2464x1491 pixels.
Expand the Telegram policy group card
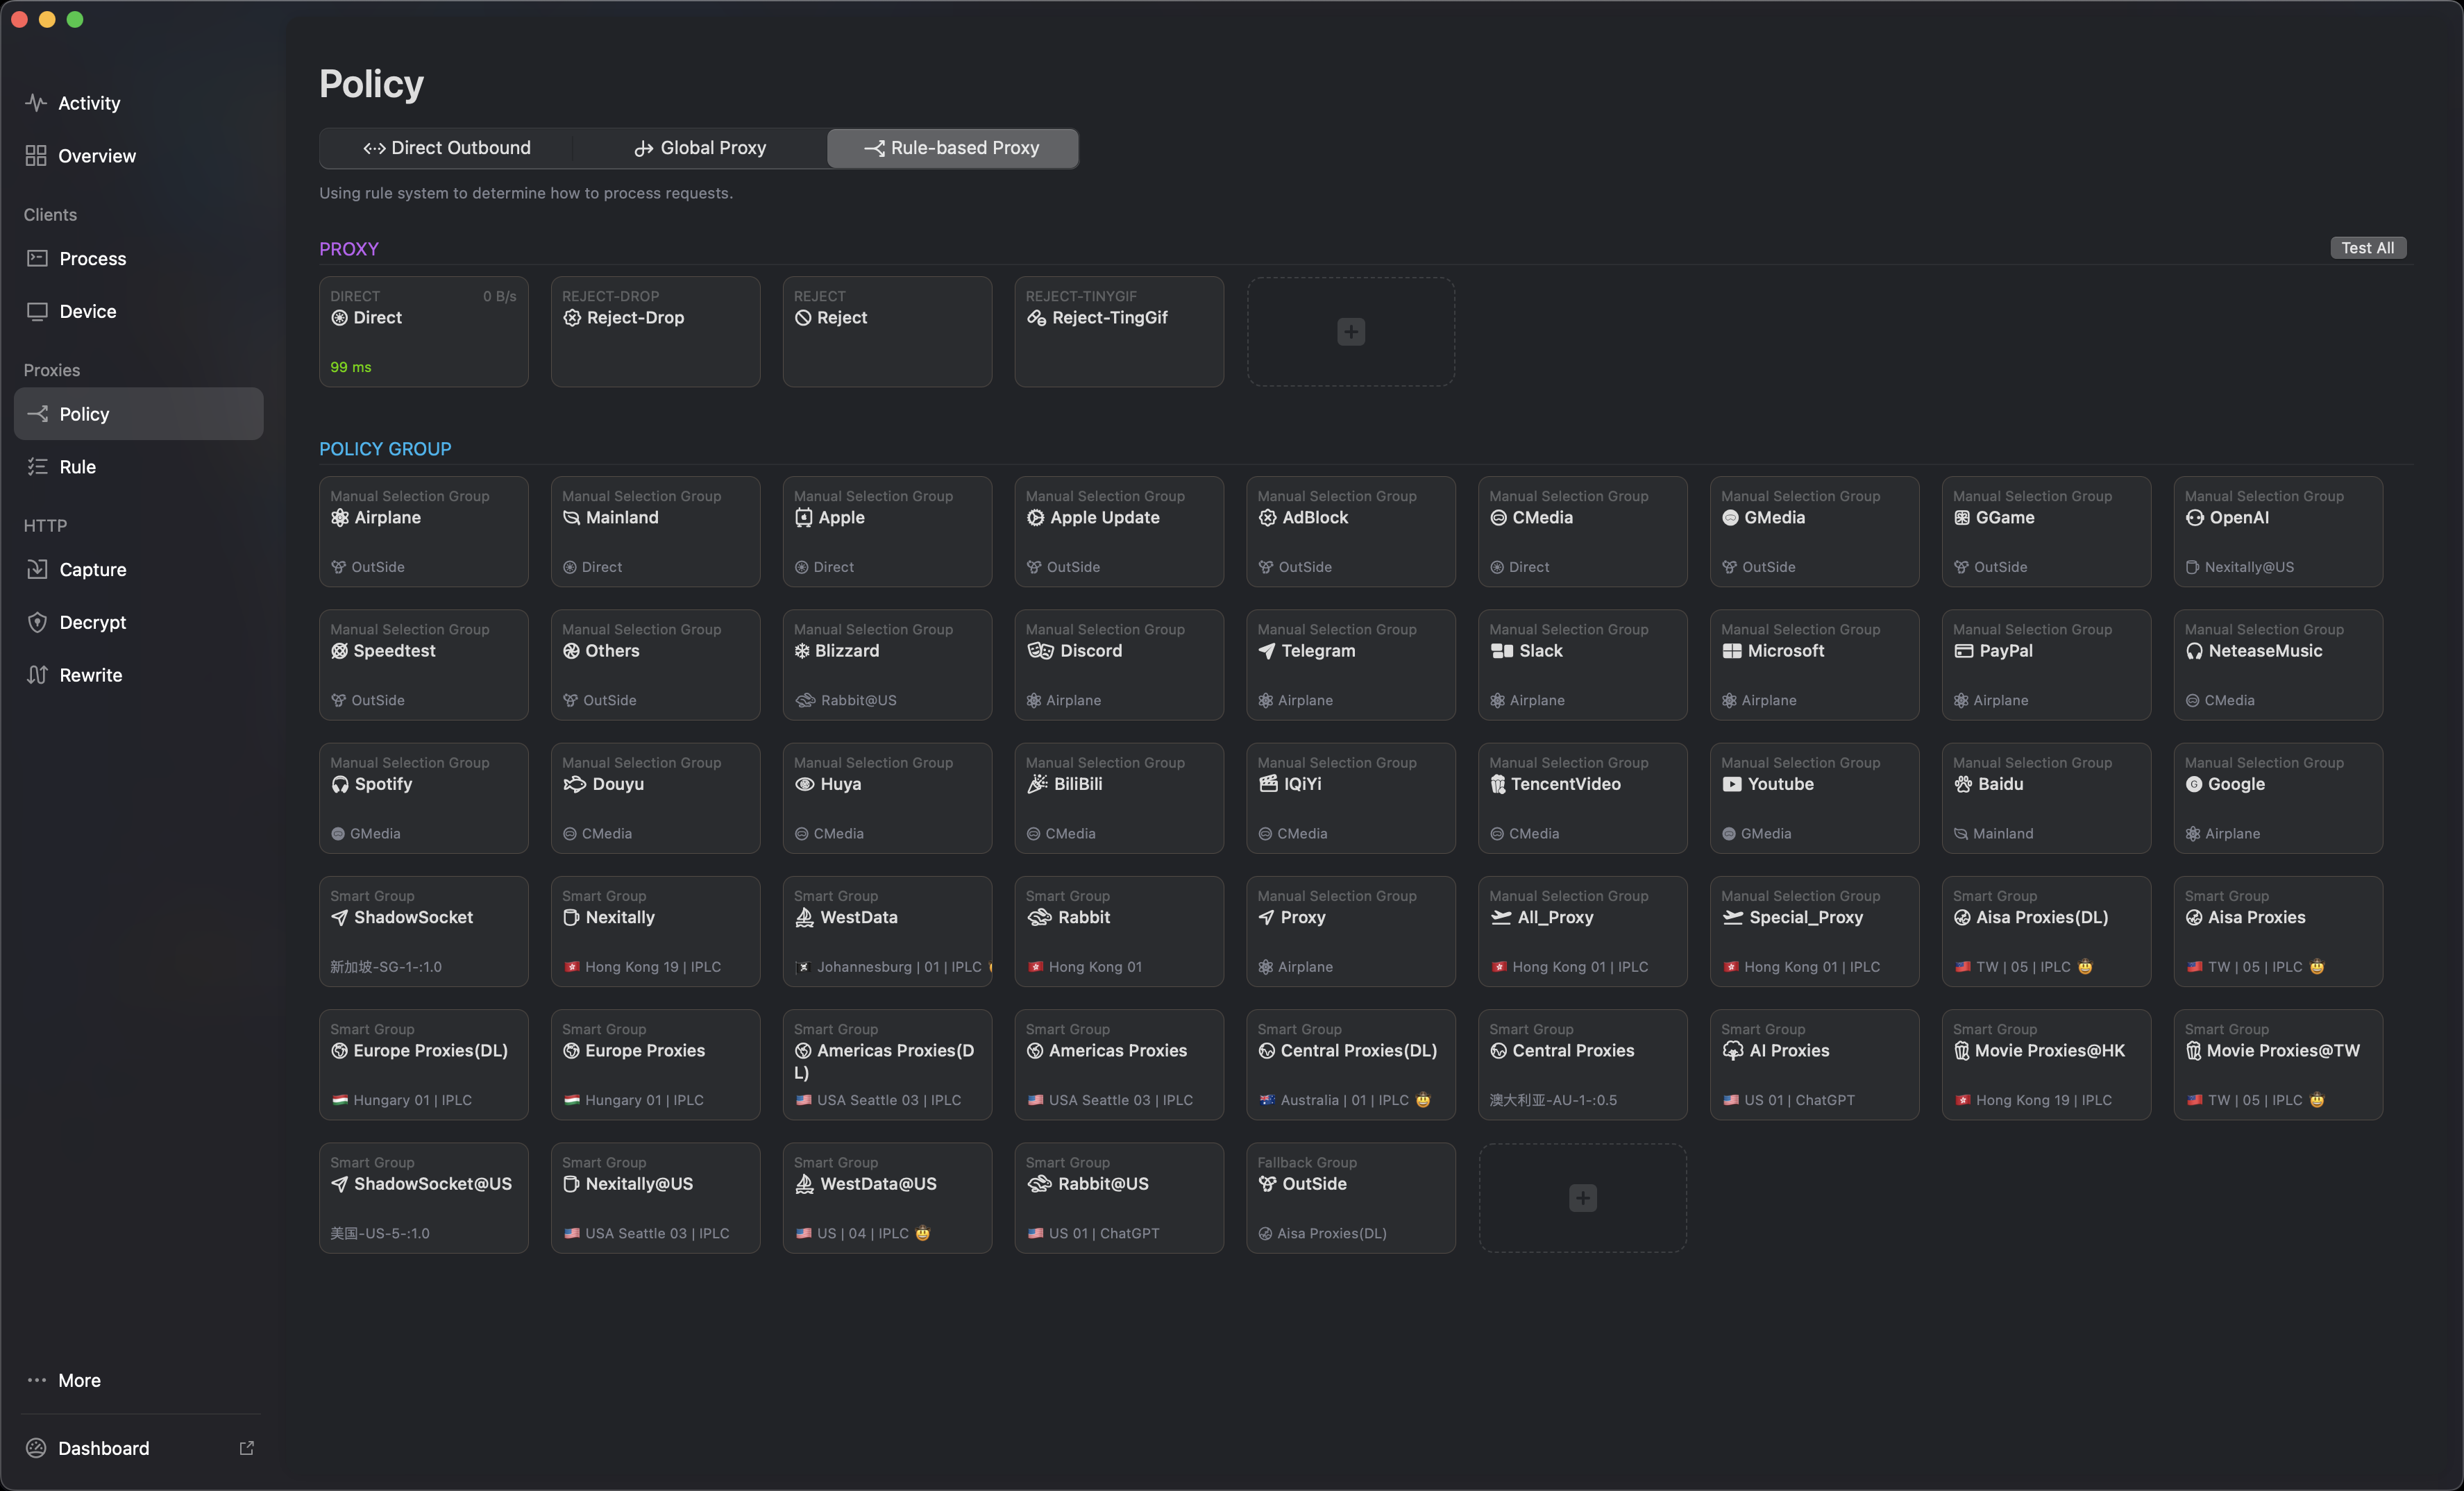[x=1350, y=664]
